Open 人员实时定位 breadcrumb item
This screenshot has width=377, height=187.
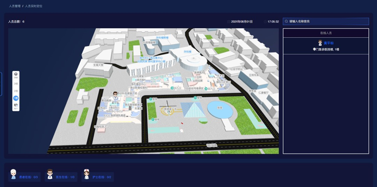[34, 7]
